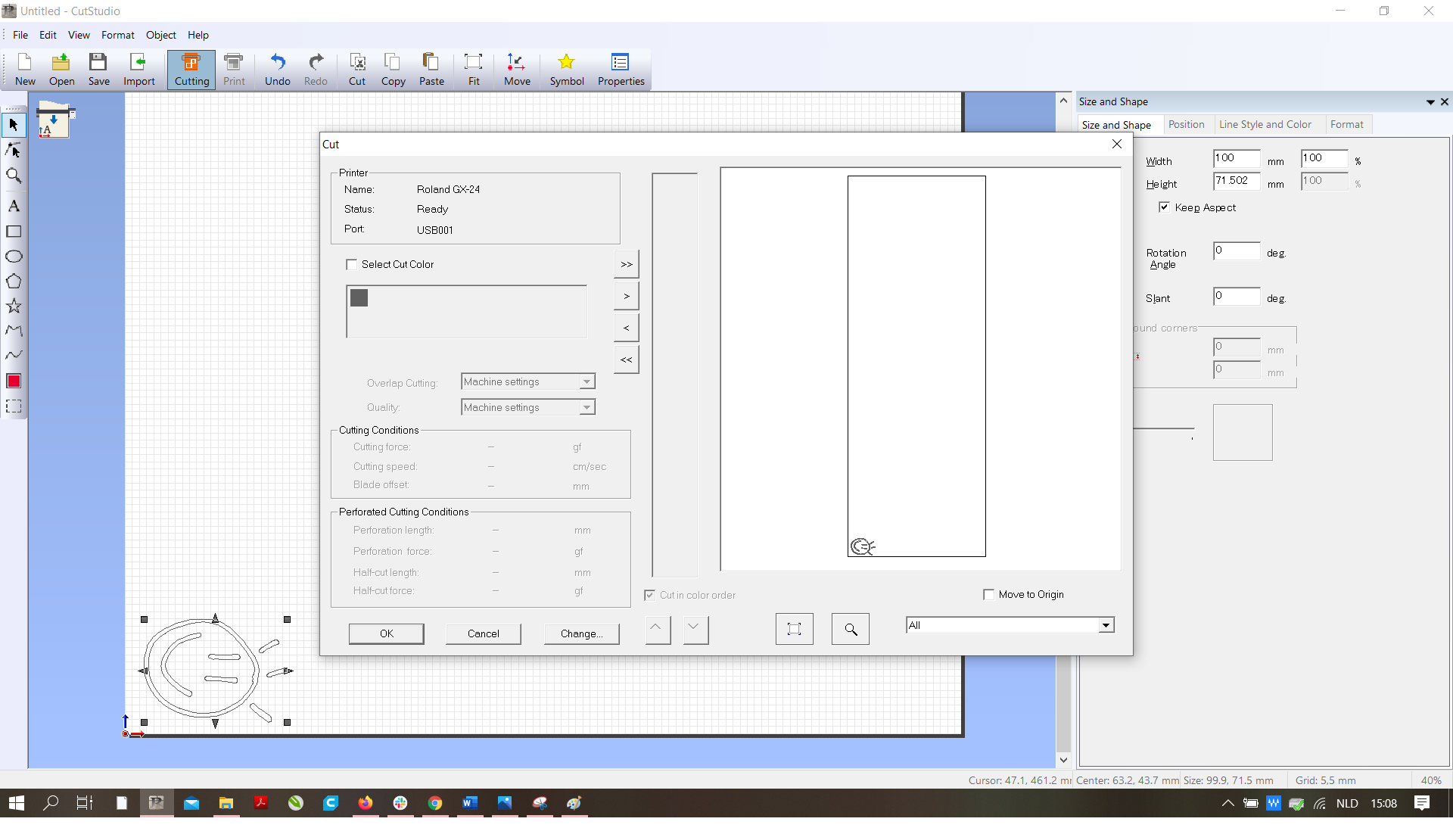Click the > move right button
Viewport: 1453px width, 831px height.
(626, 296)
